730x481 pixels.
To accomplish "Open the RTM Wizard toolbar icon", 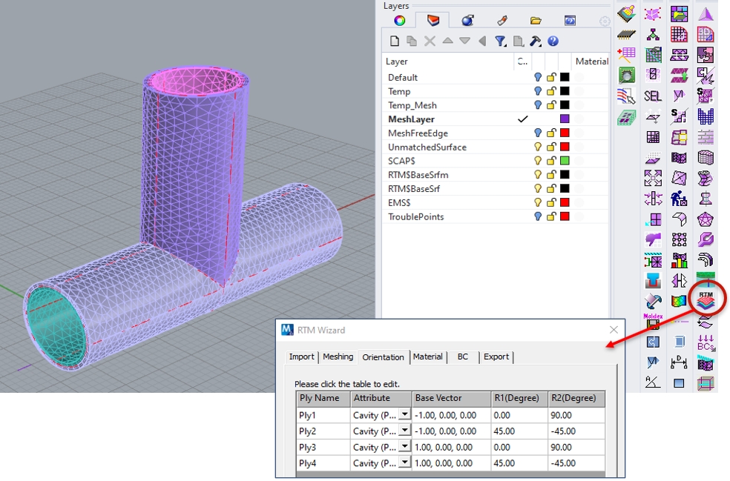I will point(705,299).
